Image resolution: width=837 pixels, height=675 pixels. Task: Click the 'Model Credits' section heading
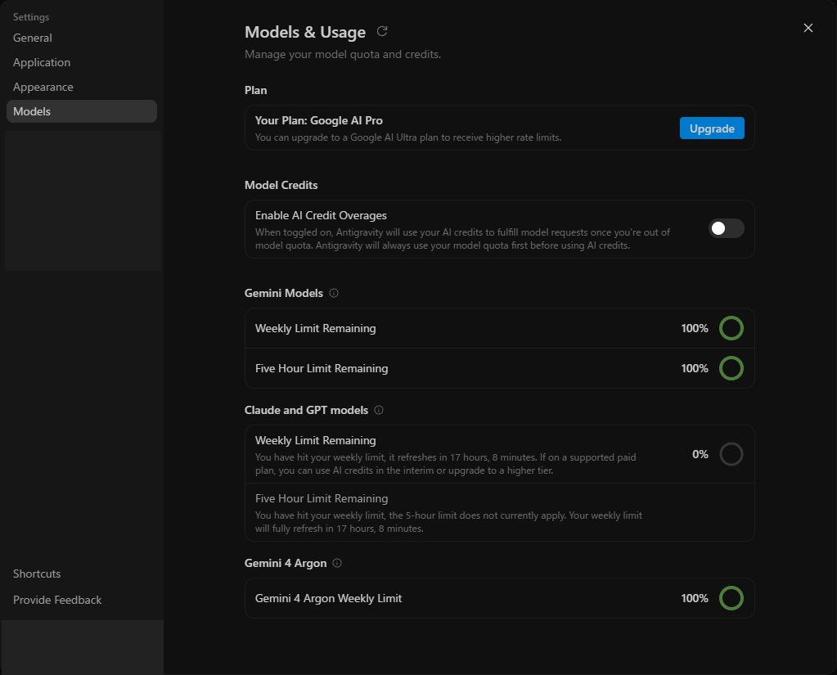(x=281, y=185)
